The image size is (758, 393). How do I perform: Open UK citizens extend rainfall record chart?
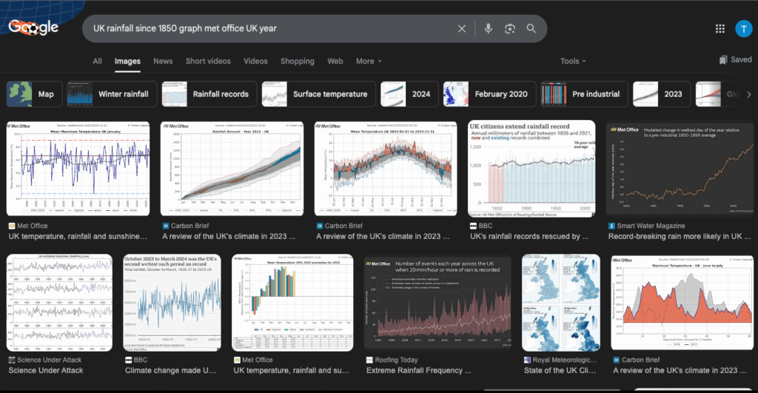(x=531, y=168)
